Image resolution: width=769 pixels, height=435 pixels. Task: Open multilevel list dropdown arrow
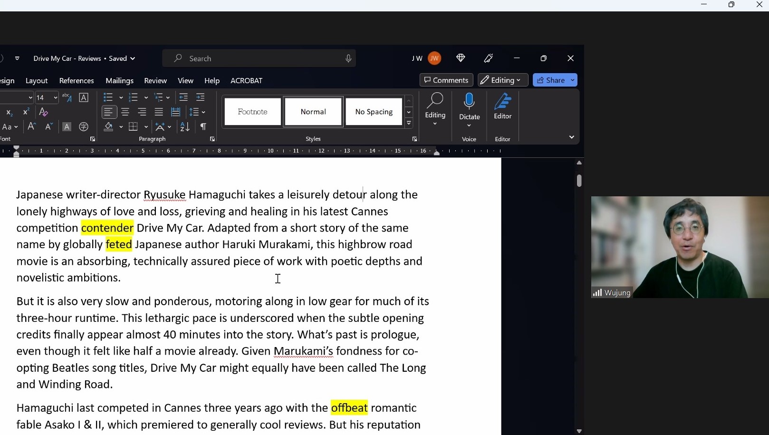(168, 97)
